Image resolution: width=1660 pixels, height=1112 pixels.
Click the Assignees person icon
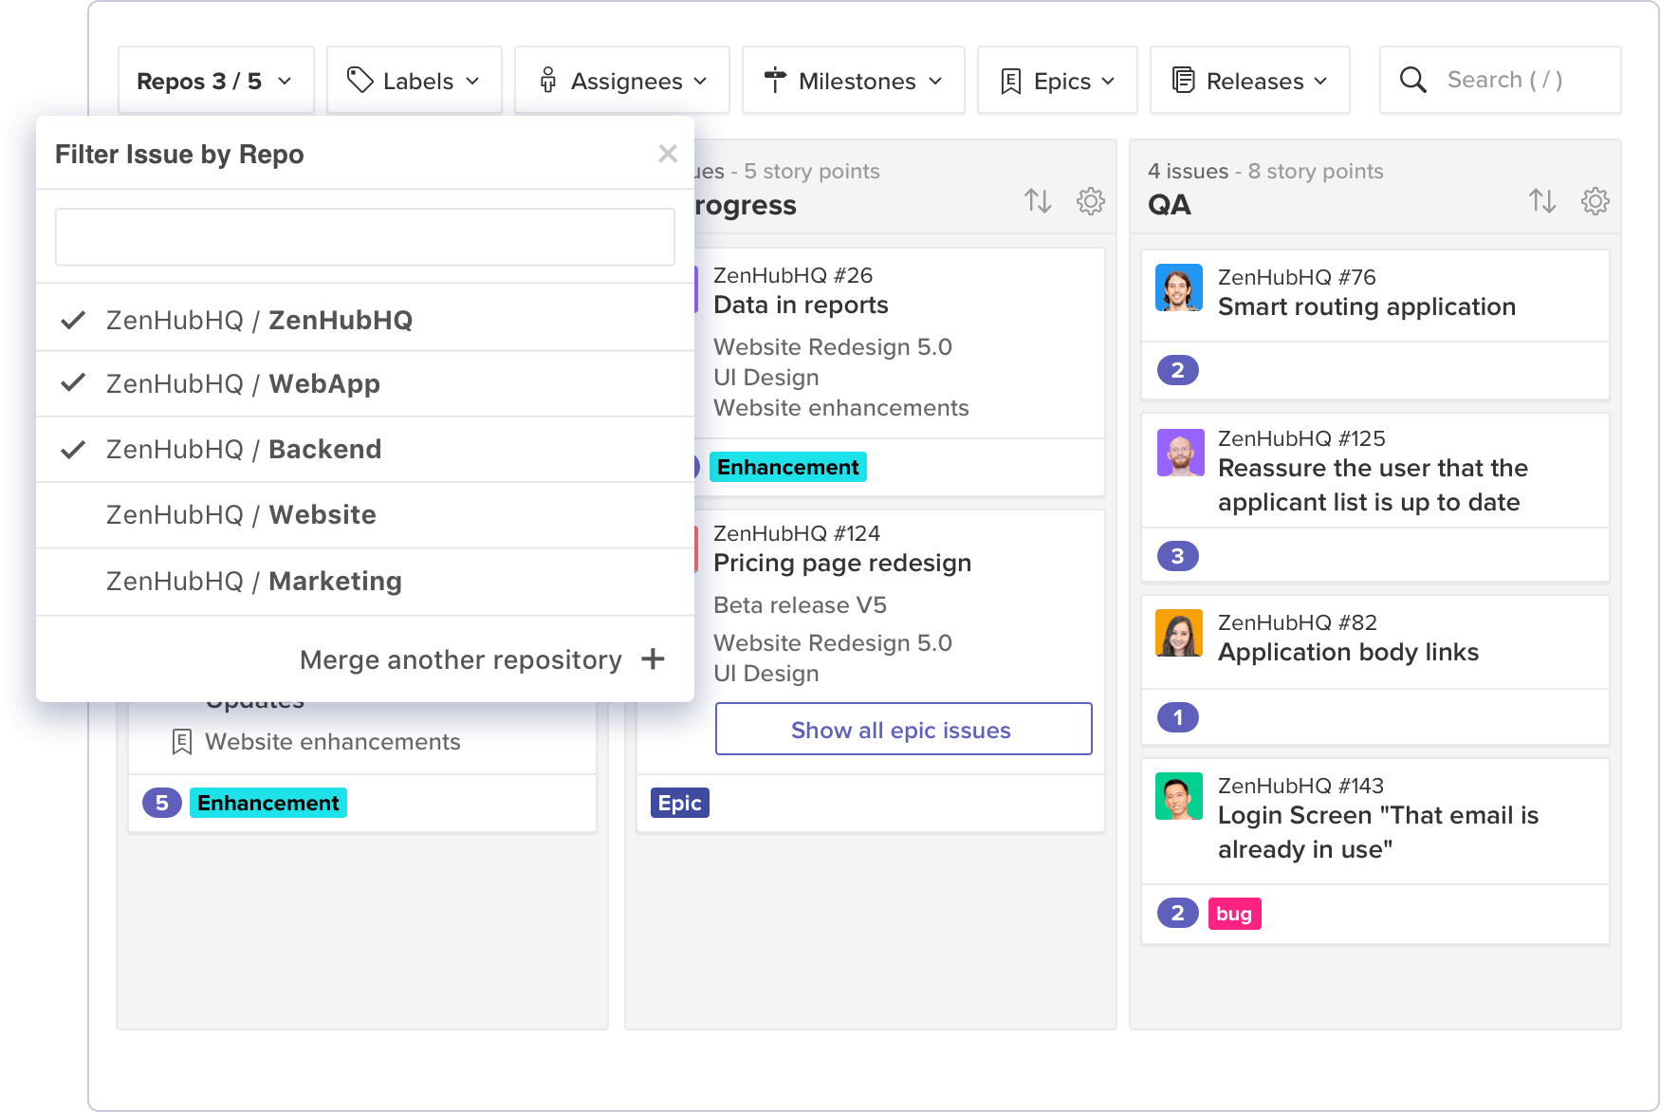pos(548,80)
